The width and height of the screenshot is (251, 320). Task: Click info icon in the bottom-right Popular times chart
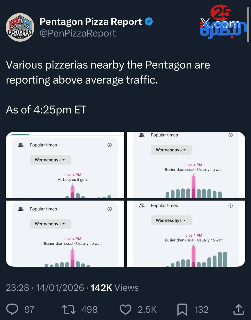coord(231,205)
